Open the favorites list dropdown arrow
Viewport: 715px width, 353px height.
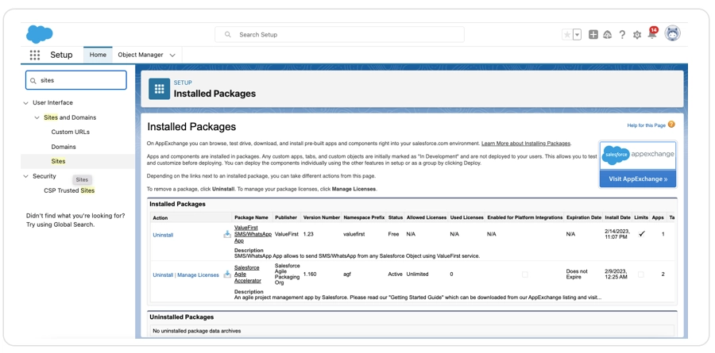(578, 35)
